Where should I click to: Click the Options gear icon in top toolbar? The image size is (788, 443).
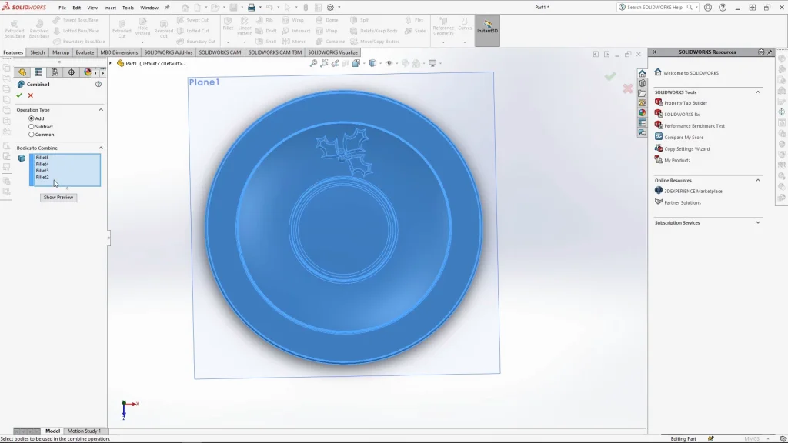(330, 8)
